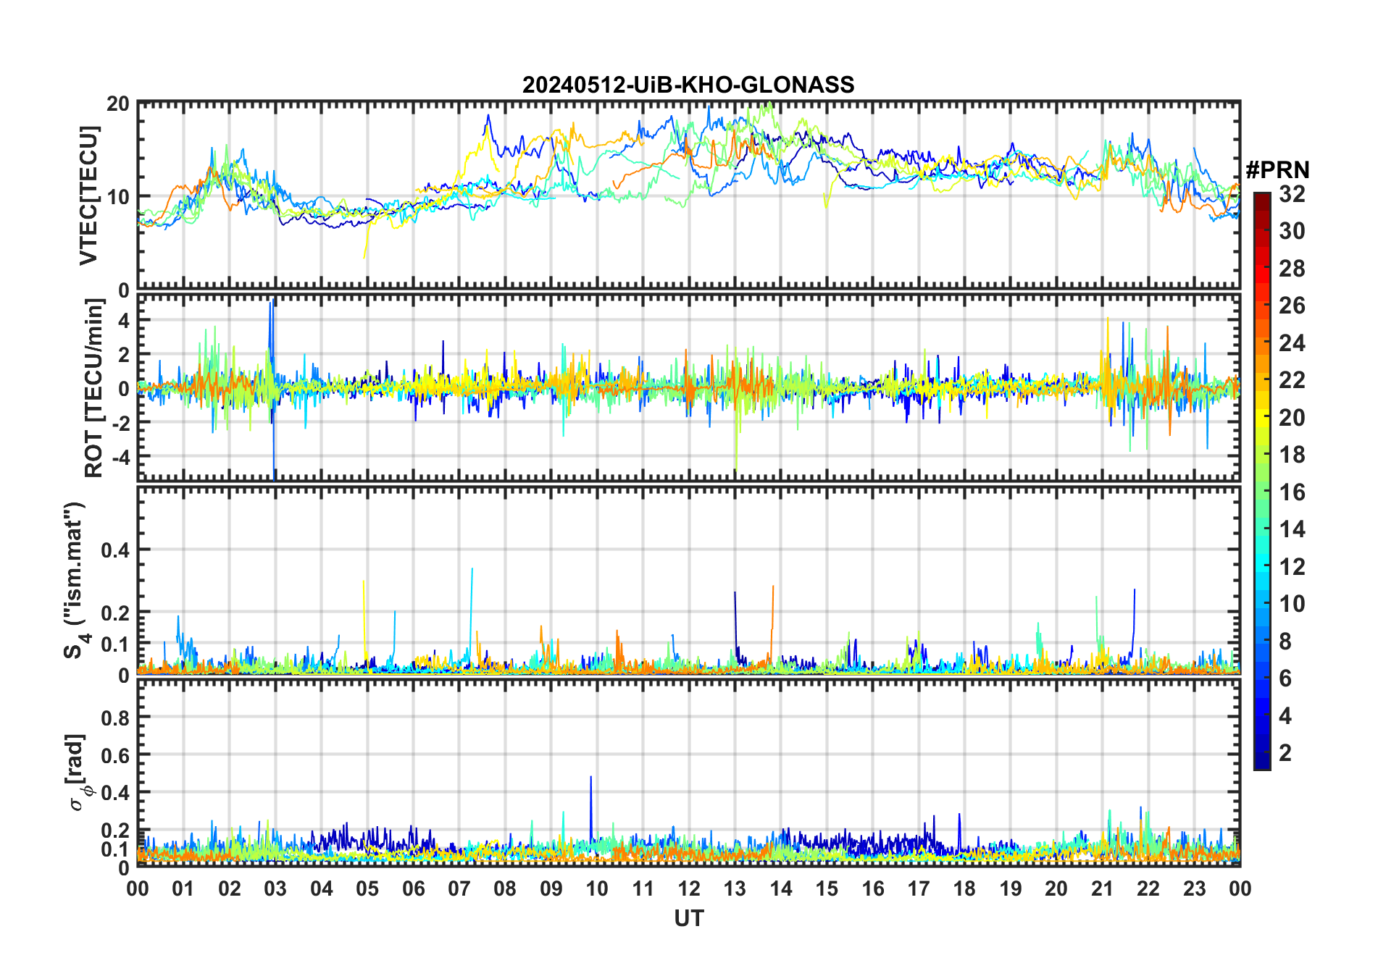Click the S4 y-axis label
Image resolution: width=1378 pixels, height=963 pixels.
pyautogui.click(x=75, y=580)
